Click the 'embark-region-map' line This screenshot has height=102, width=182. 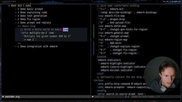click(113, 40)
